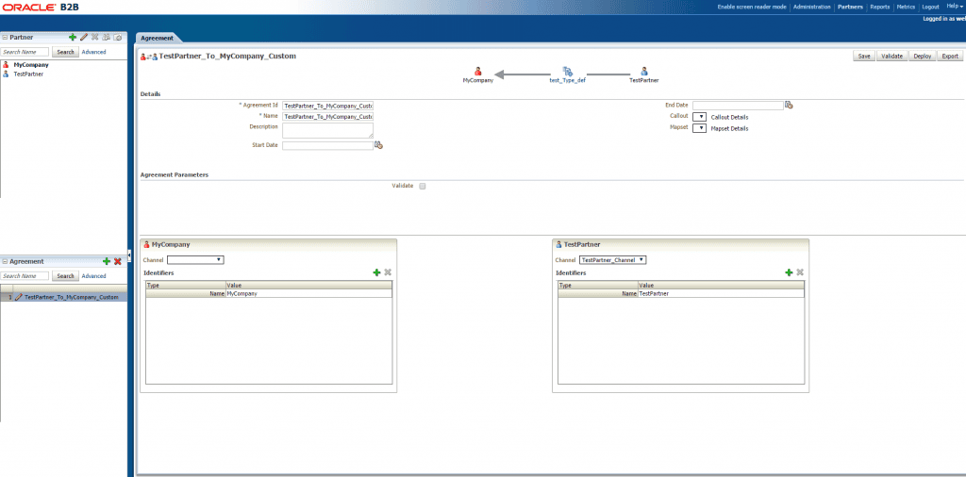This screenshot has height=477, width=966.
Task: Click Logout link
Action: (x=930, y=7)
